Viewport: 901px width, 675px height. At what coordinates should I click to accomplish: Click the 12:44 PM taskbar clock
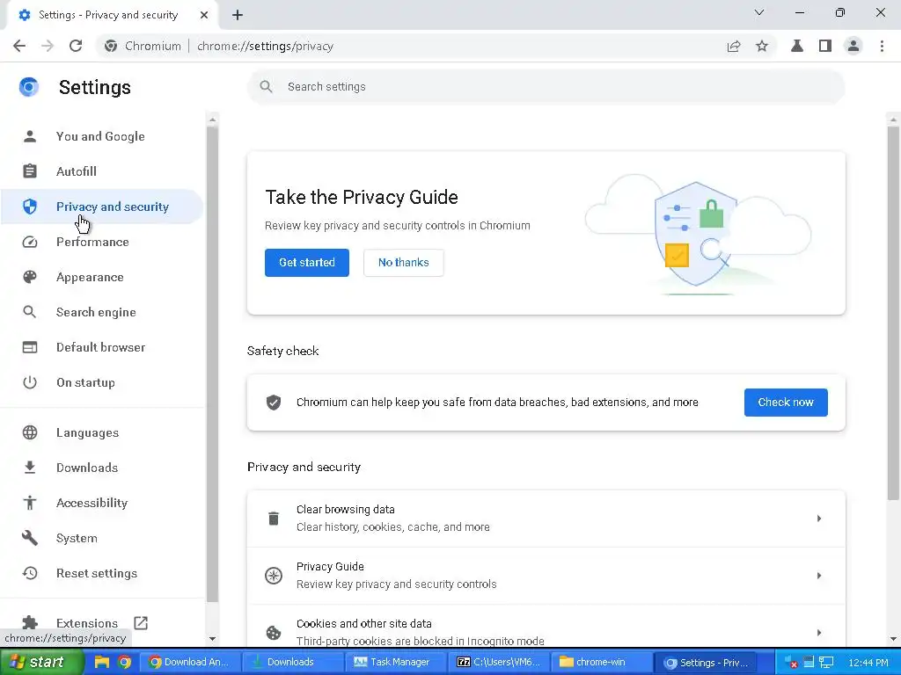point(868,663)
